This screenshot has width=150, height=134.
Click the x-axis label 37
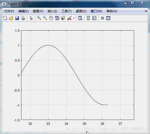120,124
